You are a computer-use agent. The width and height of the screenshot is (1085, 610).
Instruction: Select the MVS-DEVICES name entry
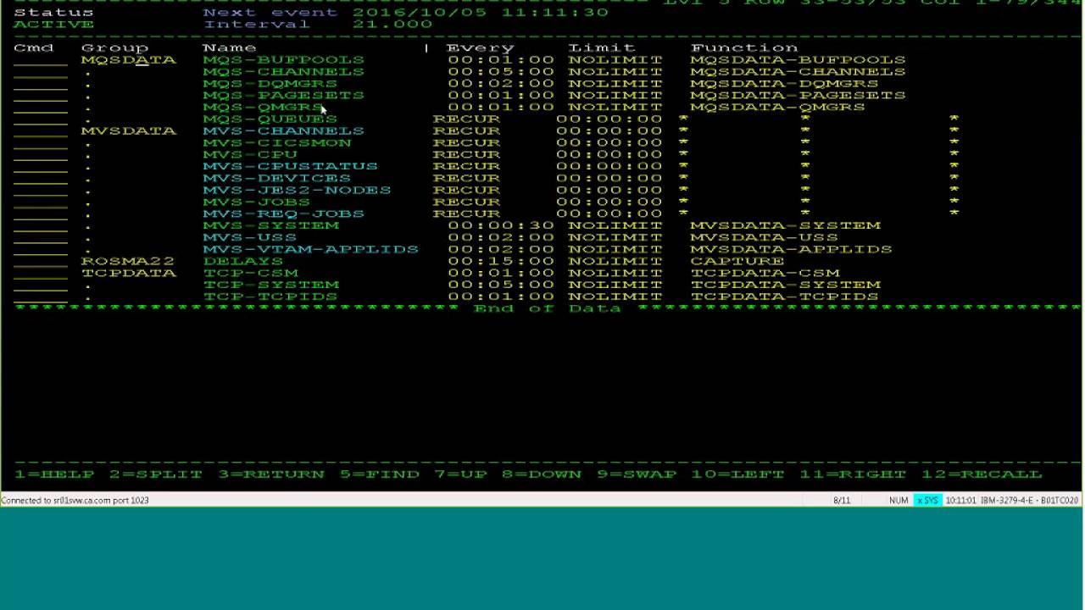(277, 179)
